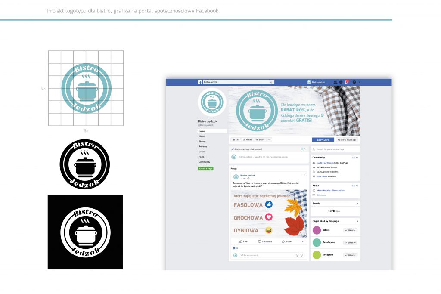
Task: Select the heart reaction next to GROCHOWA
Action: pos(269,217)
